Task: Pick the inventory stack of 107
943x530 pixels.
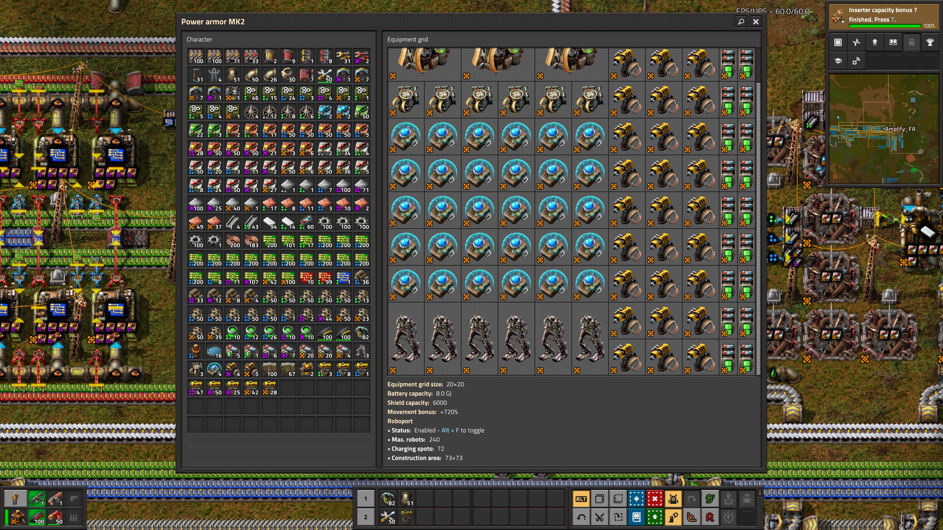Action: 251,278
